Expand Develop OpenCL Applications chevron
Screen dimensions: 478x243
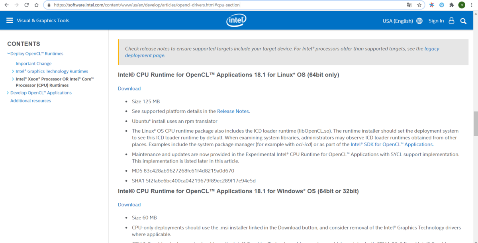point(8,93)
